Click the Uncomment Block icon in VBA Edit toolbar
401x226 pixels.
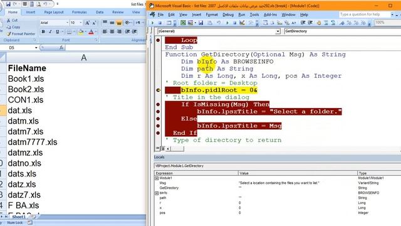[x=333, y=23]
